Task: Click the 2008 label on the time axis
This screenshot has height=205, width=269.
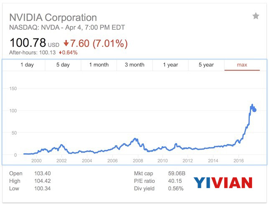Action: [x=137, y=161]
